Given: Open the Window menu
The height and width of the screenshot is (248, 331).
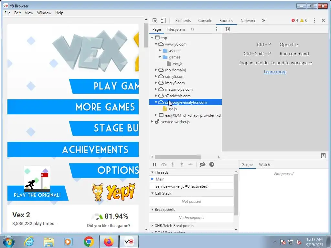Looking at the screenshot, I should point(44,13).
